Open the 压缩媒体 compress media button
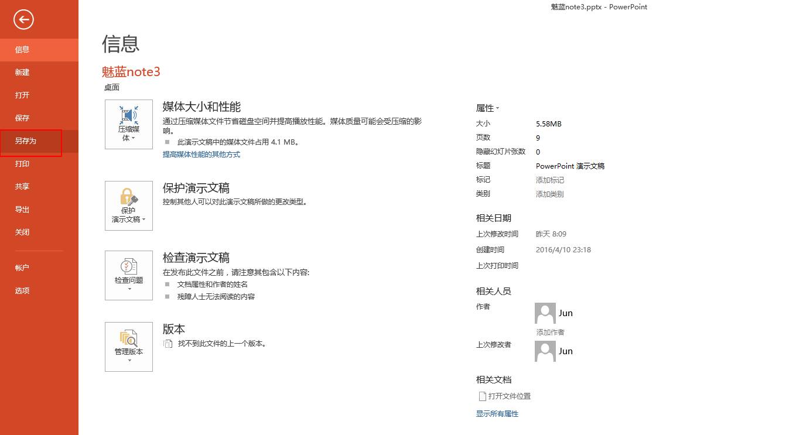The height and width of the screenshot is (435, 796). tap(129, 124)
